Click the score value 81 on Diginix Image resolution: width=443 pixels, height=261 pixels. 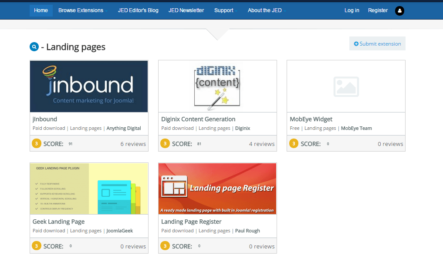coord(199,144)
